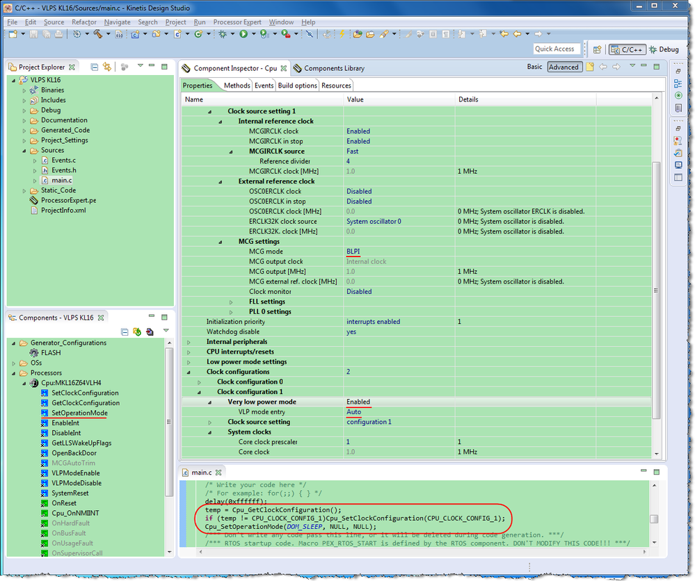695x581 pixels.
Task: Save the current file using the toolbar
Action: [x=33, y=34]
